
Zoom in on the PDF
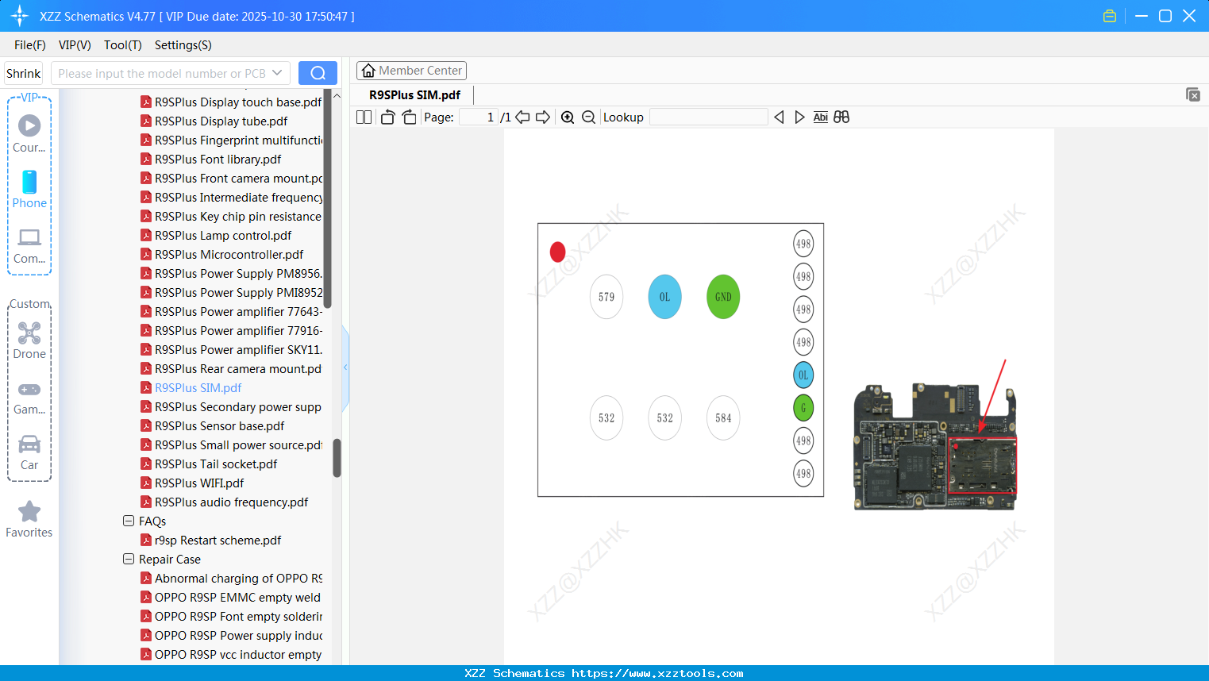coord(568,117)
